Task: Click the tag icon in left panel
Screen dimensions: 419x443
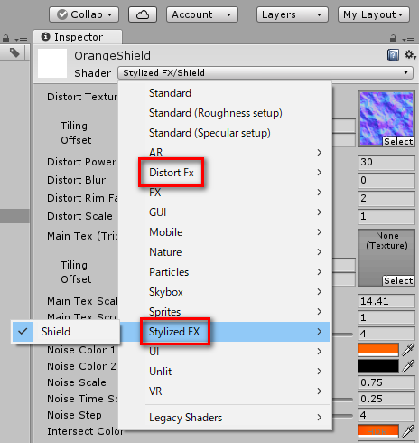Action: click(14, 53)
